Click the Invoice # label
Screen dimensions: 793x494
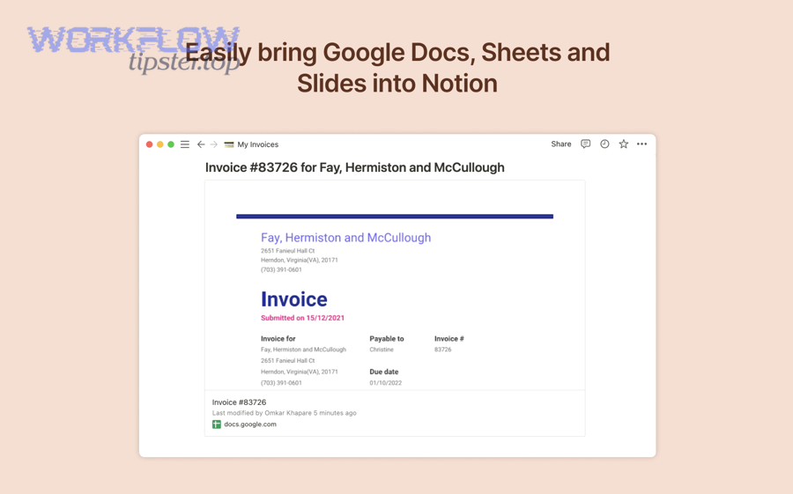(x=449, y=339)
